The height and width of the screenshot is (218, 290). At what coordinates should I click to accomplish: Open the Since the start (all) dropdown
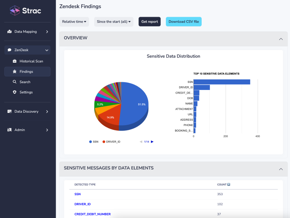[114, 22]
